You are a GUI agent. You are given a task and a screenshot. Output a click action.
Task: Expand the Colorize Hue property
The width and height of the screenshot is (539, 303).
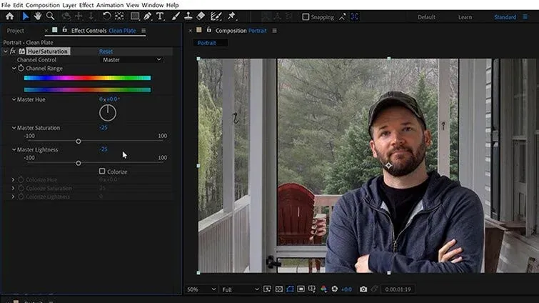tap(14, 179)
